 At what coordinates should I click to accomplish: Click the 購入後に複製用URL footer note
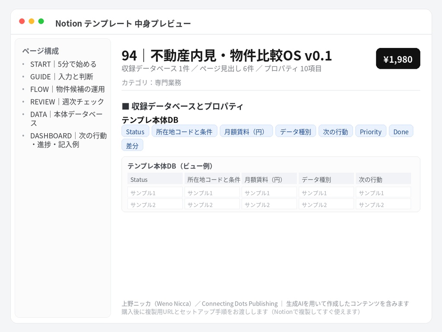tap(241, 312)
